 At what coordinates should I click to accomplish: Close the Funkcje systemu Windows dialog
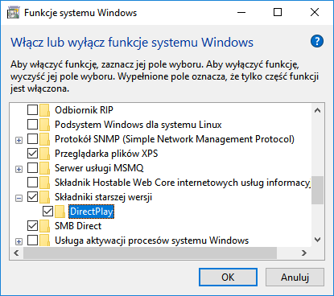(315, 12)
